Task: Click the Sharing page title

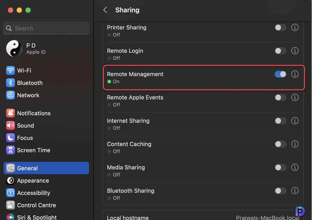Action: (127, 10)
